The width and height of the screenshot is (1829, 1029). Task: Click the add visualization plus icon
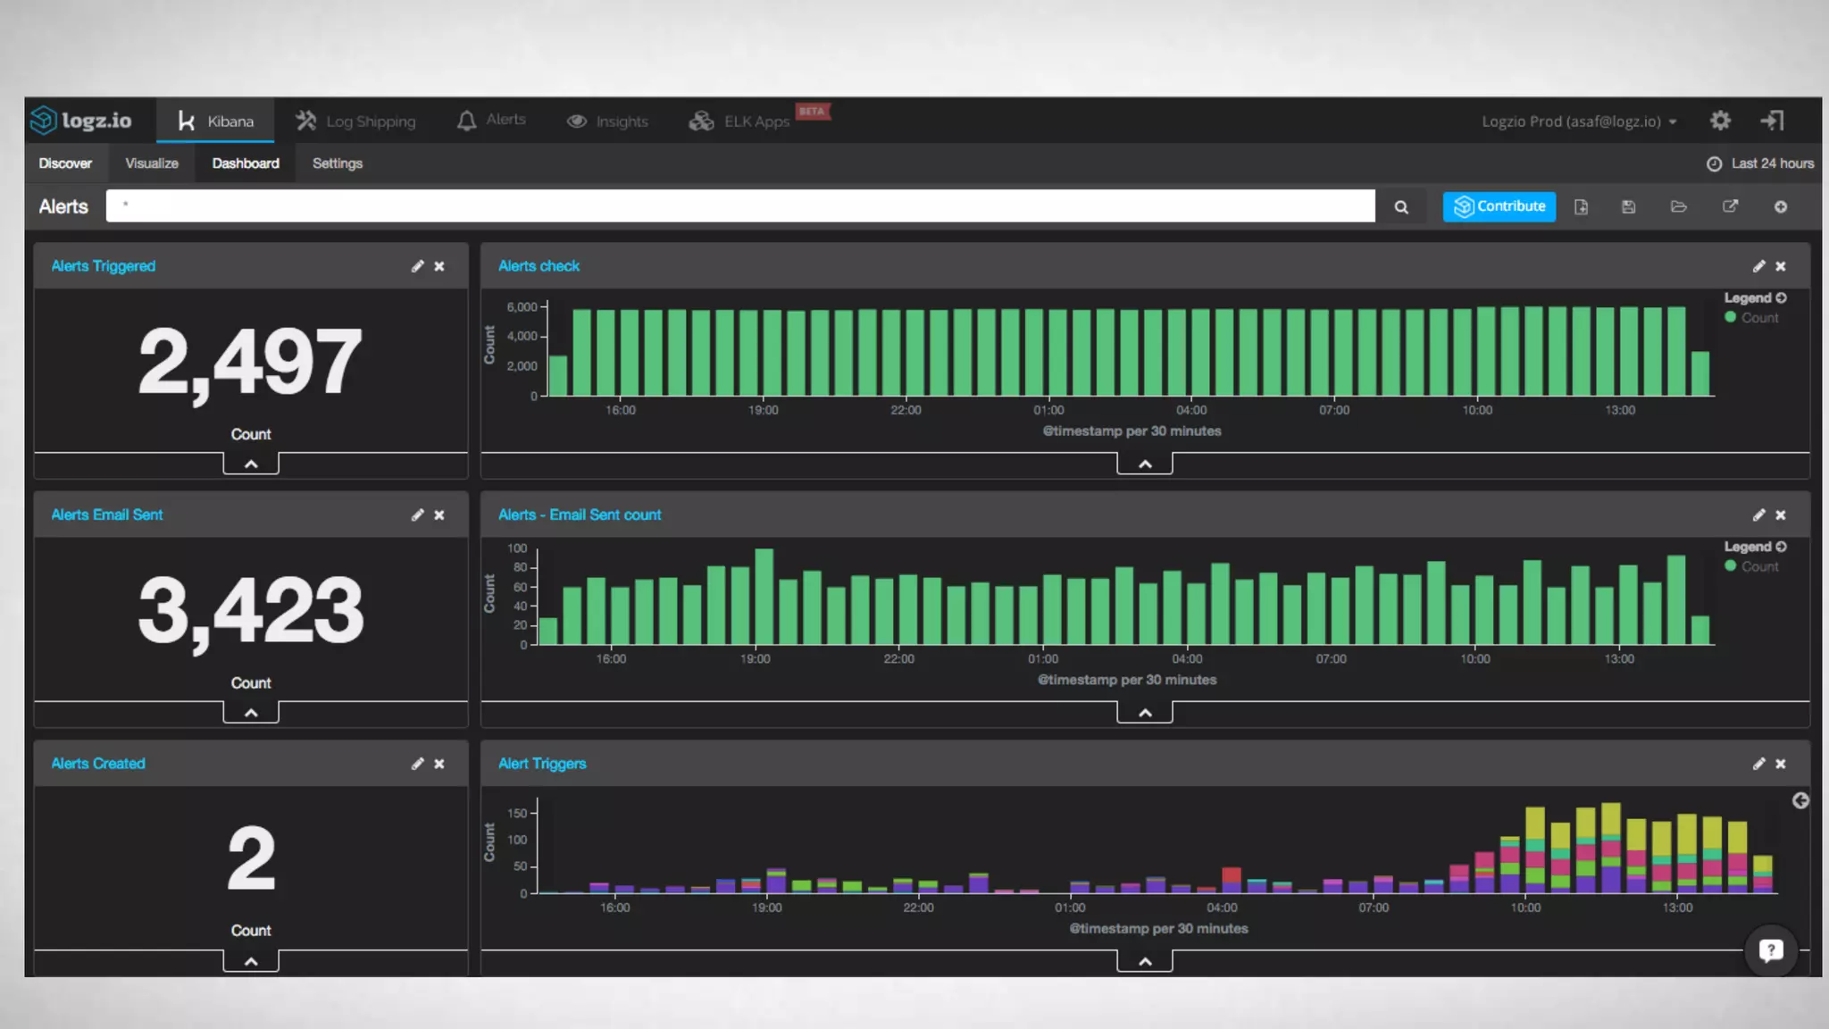pos(1780,207)
